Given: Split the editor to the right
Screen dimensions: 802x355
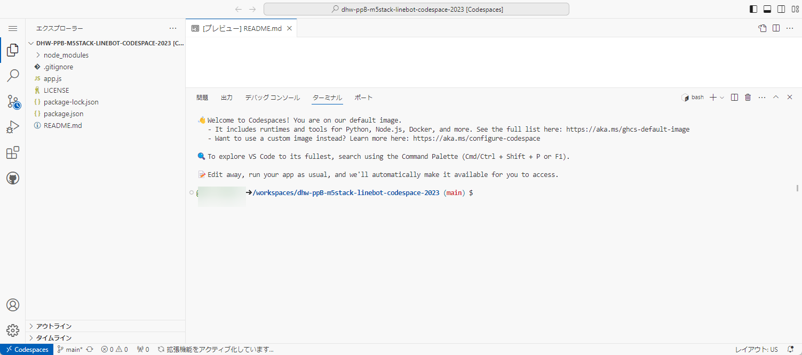Looking at the screenshot, I should pyautogui.click(x=776, y=28).
